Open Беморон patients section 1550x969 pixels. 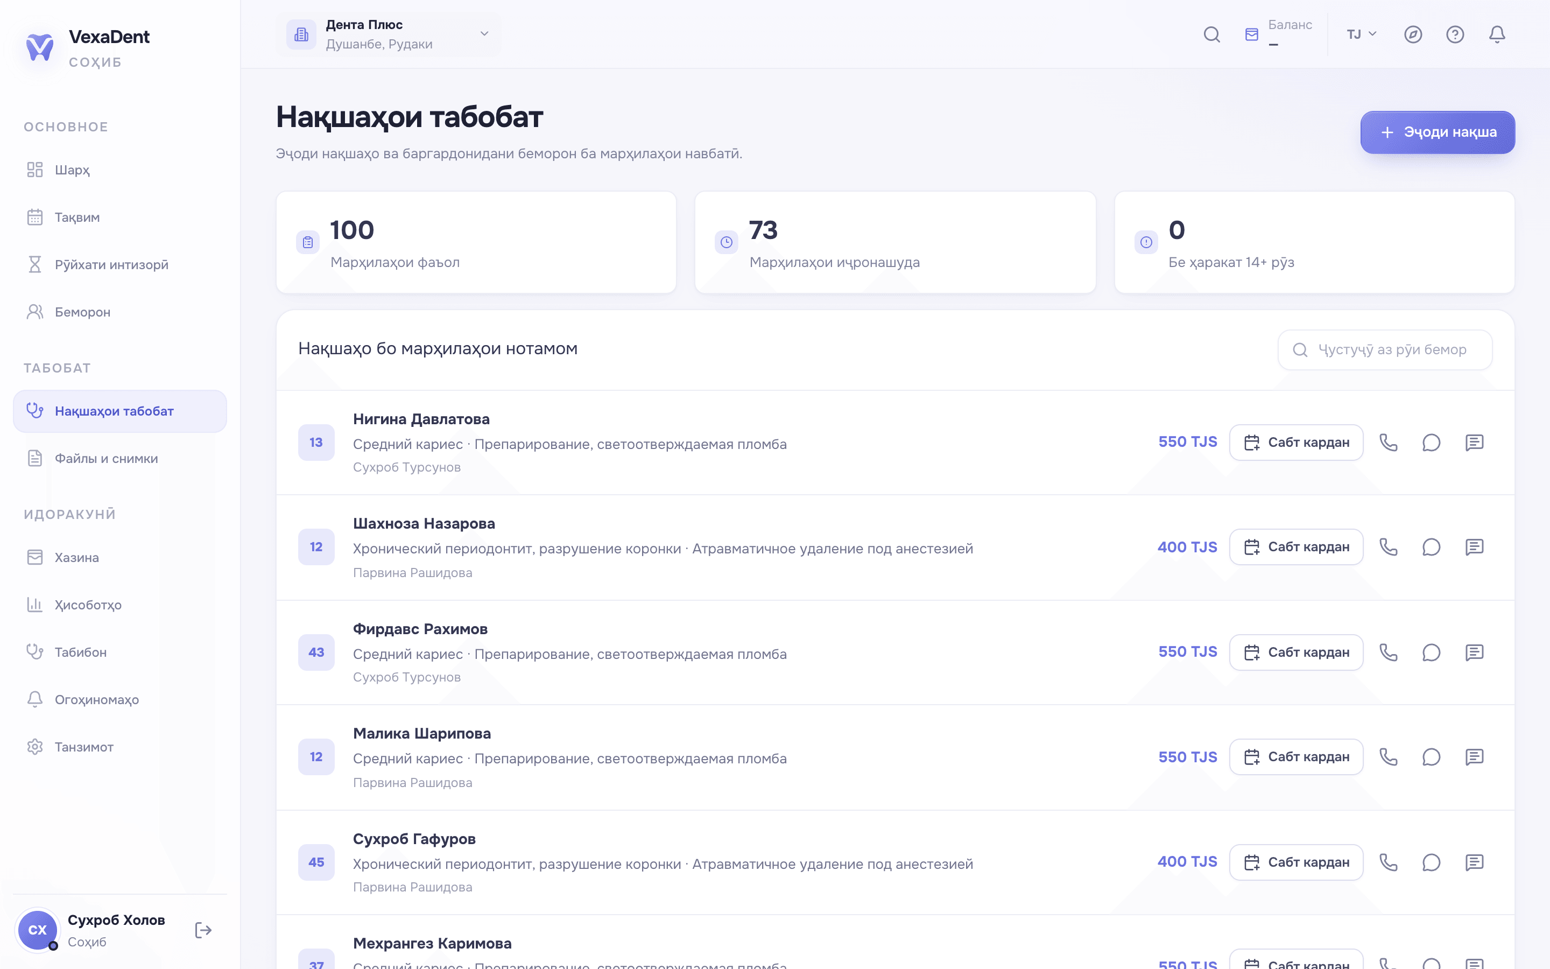point(120,312)
